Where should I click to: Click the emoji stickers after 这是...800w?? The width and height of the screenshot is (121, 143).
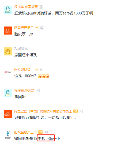[x=43, y=76]
